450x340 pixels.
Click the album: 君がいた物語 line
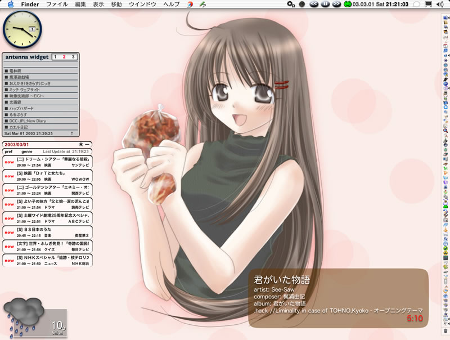pos(280,303)
